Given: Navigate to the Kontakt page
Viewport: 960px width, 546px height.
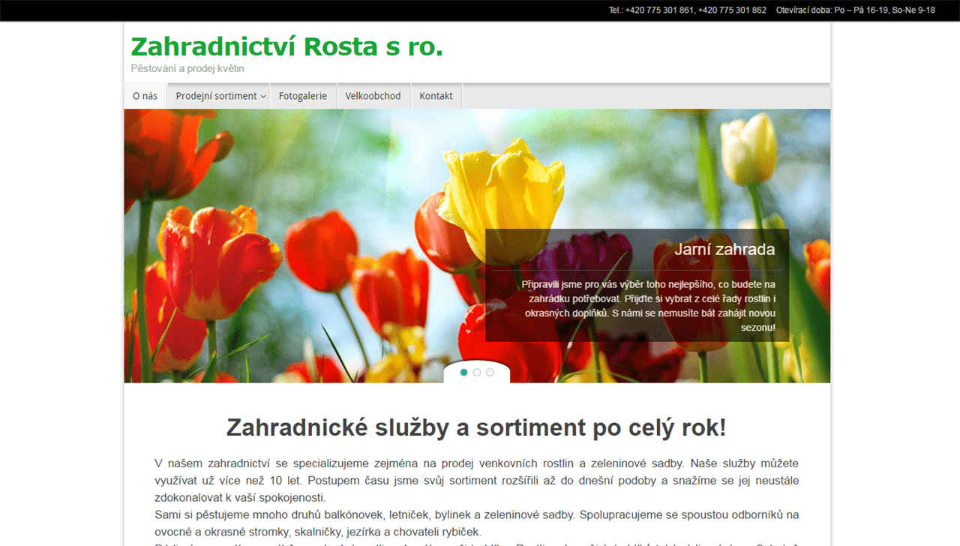Looking at the screenshot, I should pyautogui.click(x=436, y=96).
